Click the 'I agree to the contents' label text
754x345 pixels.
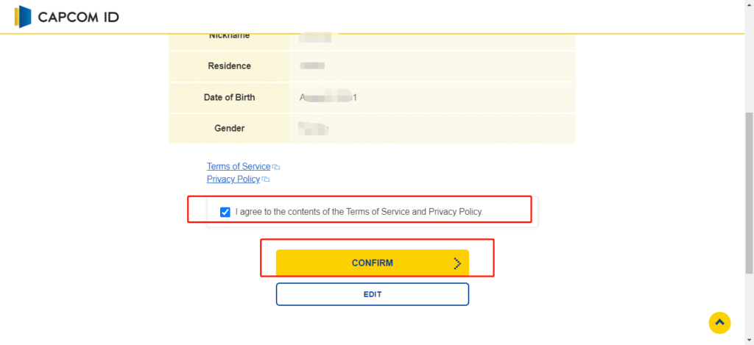click(359, 211)
